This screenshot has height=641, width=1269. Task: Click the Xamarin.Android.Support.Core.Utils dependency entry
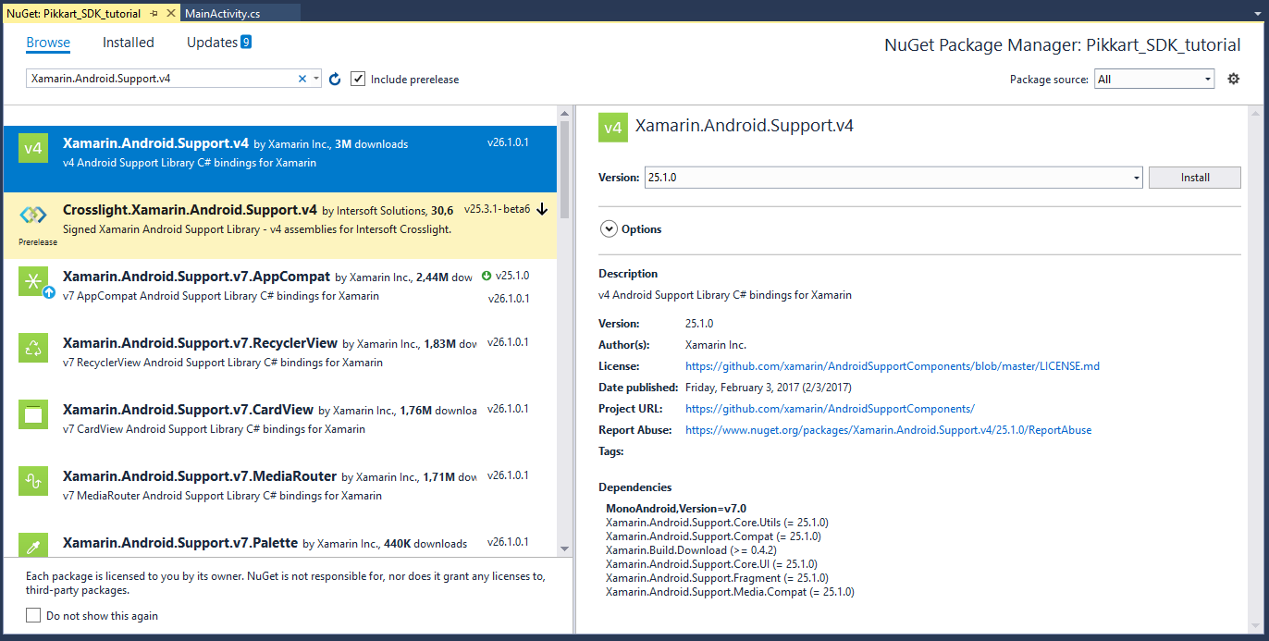tap(717, 523)
